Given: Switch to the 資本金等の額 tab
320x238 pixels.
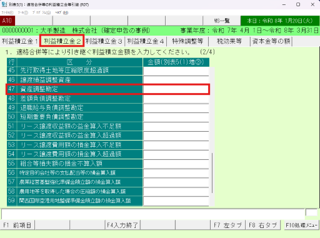Looking at the screenshot, I should pyautogui.click(x=271, y=41).
